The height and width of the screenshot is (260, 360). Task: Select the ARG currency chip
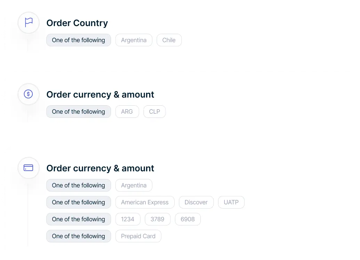127,112
